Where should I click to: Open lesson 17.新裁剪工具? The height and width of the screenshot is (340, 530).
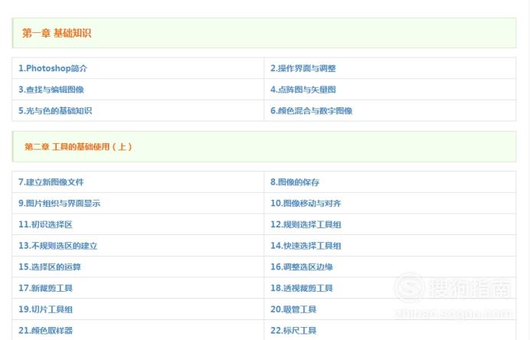45,288
